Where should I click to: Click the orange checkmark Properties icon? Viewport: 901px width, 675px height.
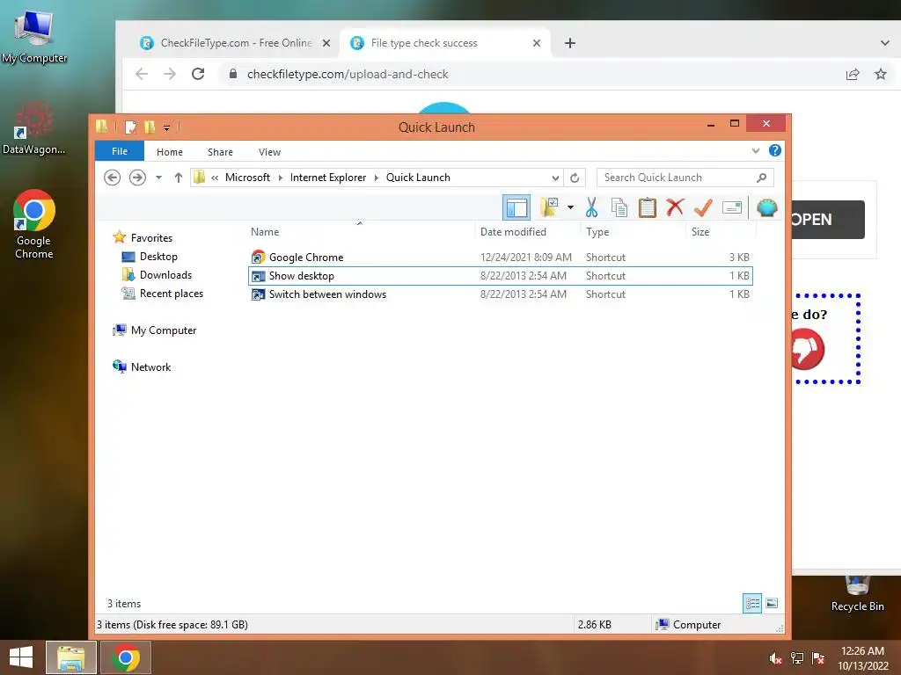click(x=703, y=207)
